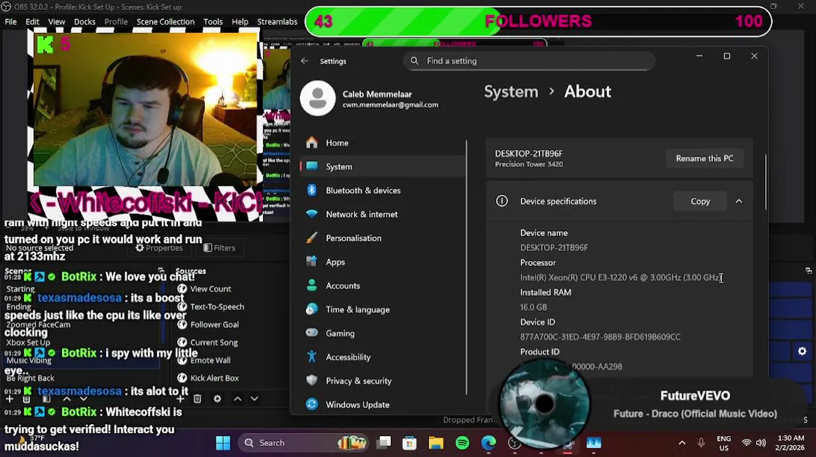This screenshot has width=816, height=457.
Task: Copy device specifications
Action: pyautogui.click(x=700, y=201)
